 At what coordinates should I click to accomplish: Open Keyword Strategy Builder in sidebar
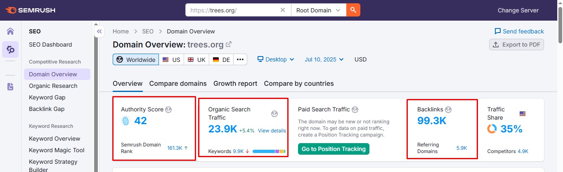pos(53,165)
